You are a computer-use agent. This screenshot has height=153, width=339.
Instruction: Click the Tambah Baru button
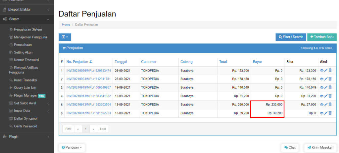point(321,37)
